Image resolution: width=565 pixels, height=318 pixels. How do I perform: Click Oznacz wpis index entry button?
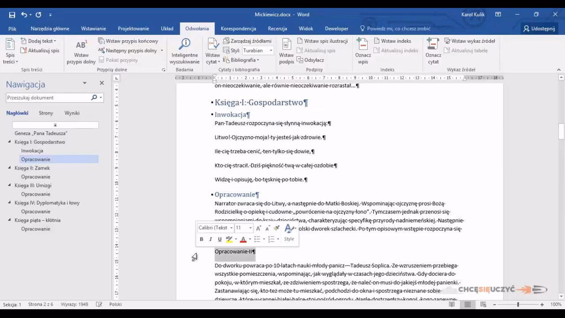[363, 52]
